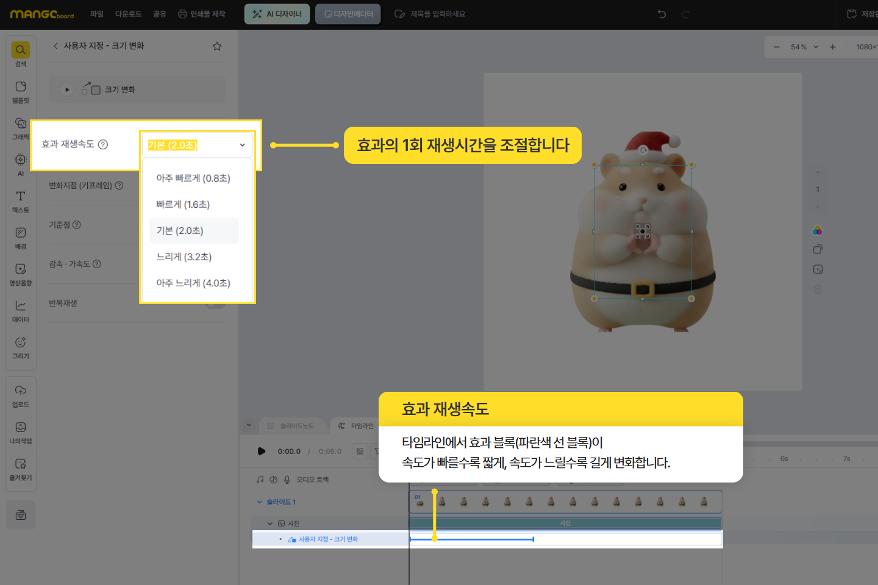Play the 크기 변화 effect preview
This screenshot has height=585, width=878.
(67, 90)
